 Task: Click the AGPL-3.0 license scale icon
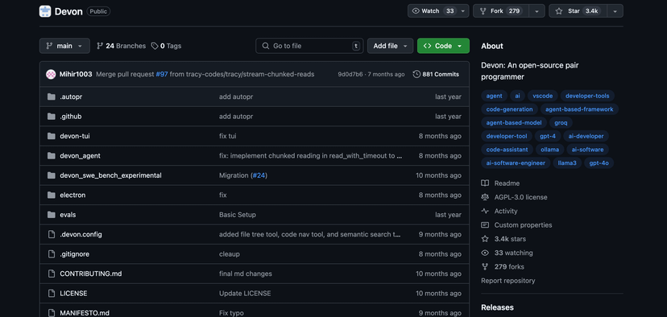click(485, 197)
